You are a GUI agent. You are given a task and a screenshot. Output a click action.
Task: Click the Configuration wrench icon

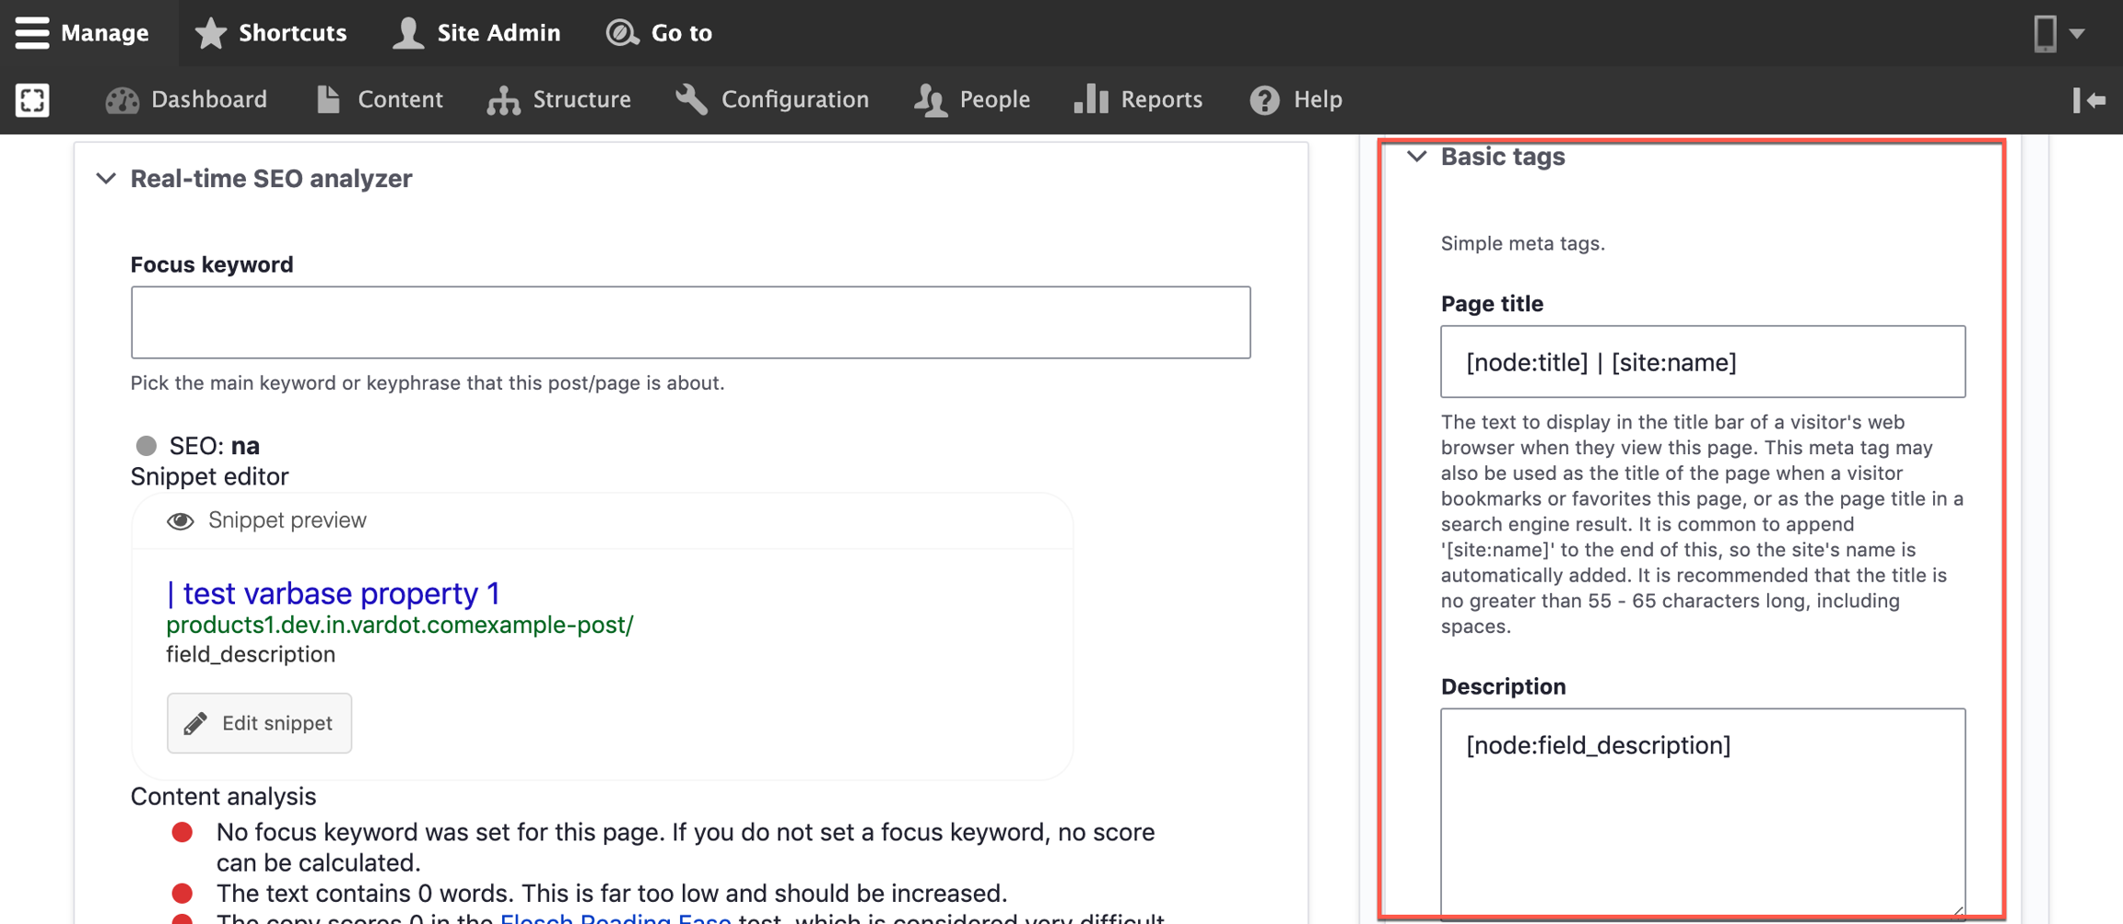click(x=691, y=99)
